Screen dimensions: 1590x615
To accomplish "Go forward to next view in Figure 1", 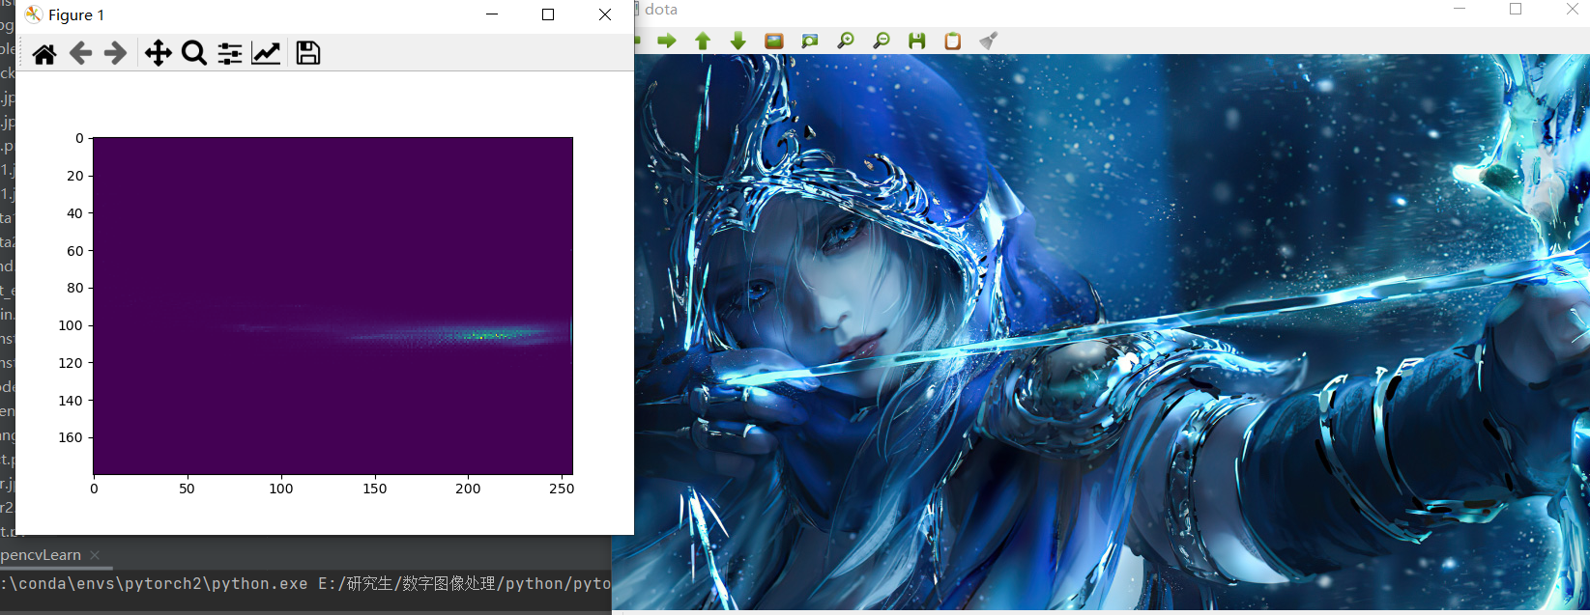I will click(115, 53).
